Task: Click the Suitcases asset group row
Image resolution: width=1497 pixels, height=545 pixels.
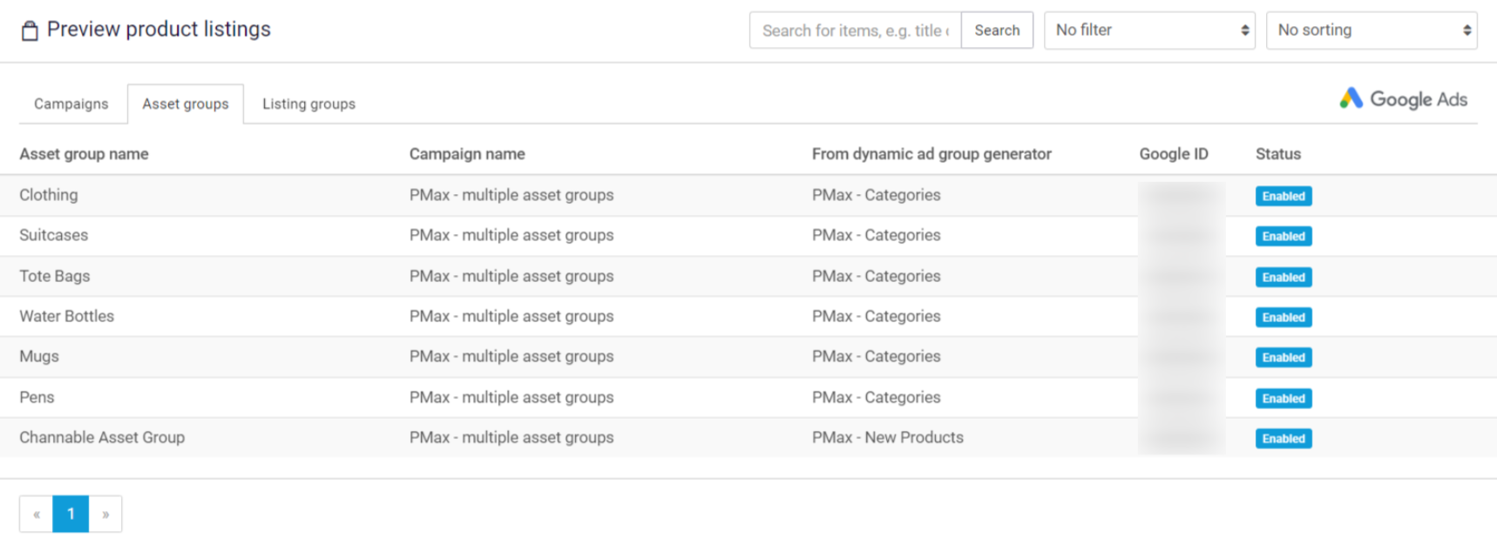Action: pos(54,235)
